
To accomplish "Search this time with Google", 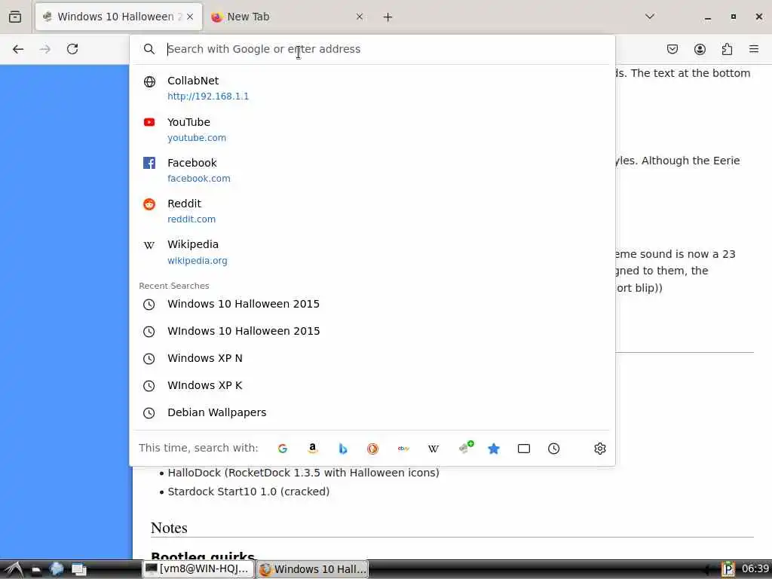I will pyautogui.click(x=283, y=449).
